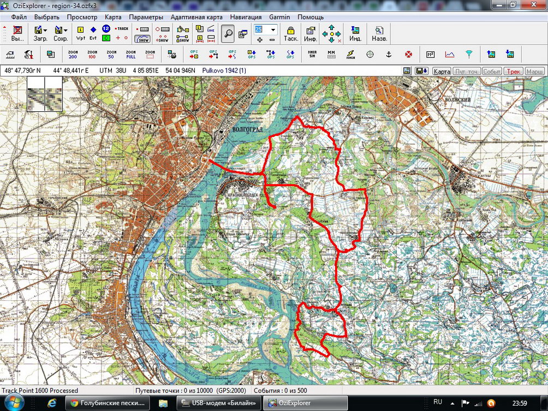Switch to USB-модем «Билайн» taskbar window

point(219,403)
